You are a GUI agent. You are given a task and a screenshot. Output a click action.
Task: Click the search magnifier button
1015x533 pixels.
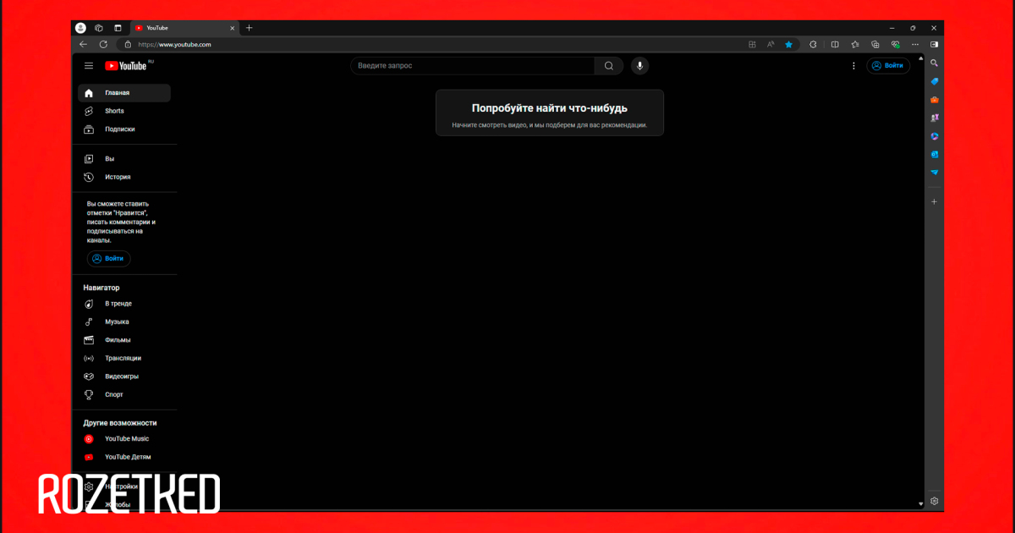tap(609, 66)
